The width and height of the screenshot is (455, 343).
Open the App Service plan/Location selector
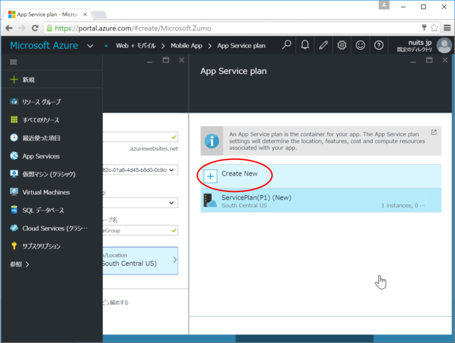click(140, 261)
